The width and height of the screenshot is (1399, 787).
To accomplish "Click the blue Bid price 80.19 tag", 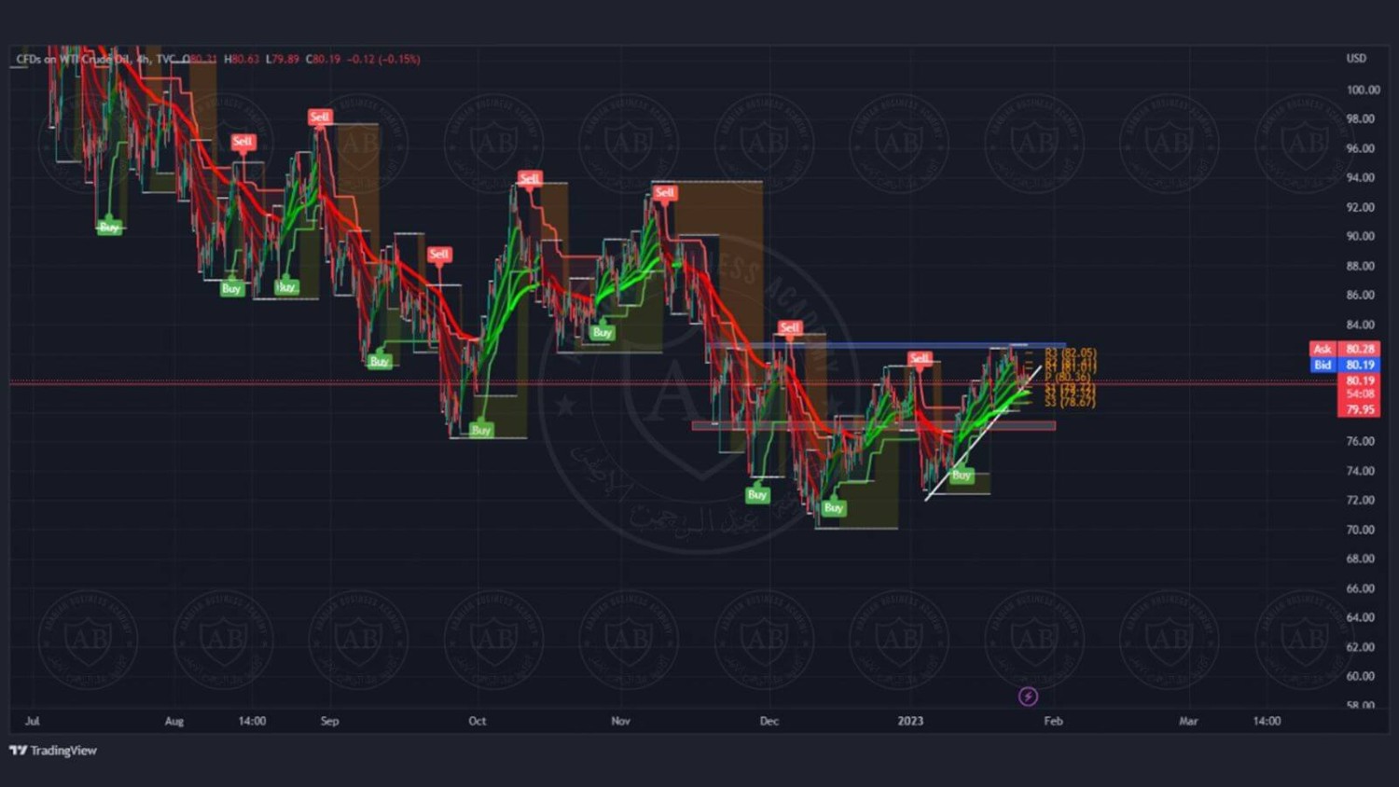I will (x=1360, y=365).
